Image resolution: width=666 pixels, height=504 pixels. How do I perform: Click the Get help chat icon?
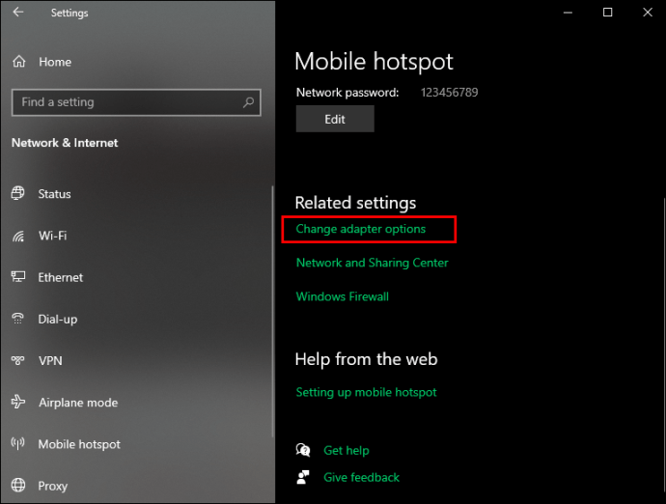tap(303, 450)
